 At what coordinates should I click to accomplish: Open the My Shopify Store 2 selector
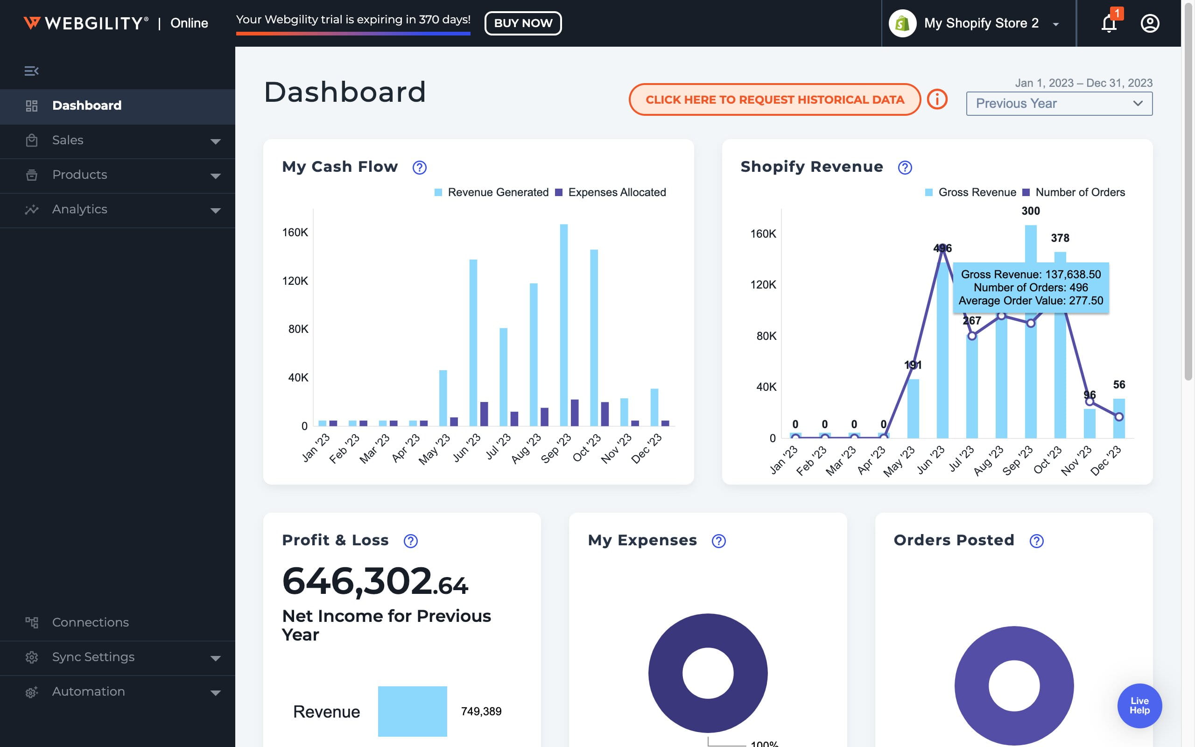pyautogui.click(x=979, y=23)
